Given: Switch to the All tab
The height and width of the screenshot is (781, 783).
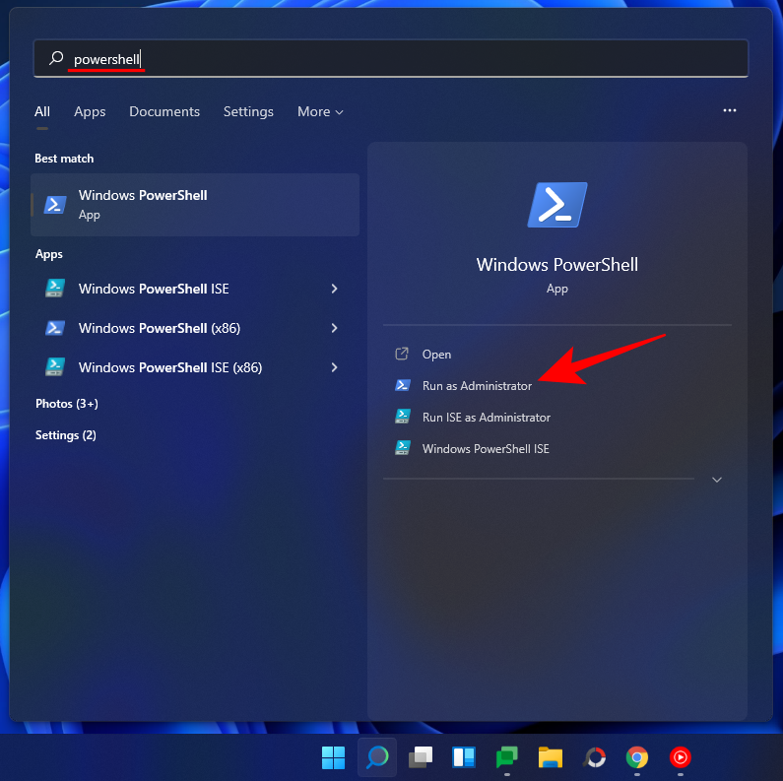Looking at the screenshot, I should coord(42,111).
